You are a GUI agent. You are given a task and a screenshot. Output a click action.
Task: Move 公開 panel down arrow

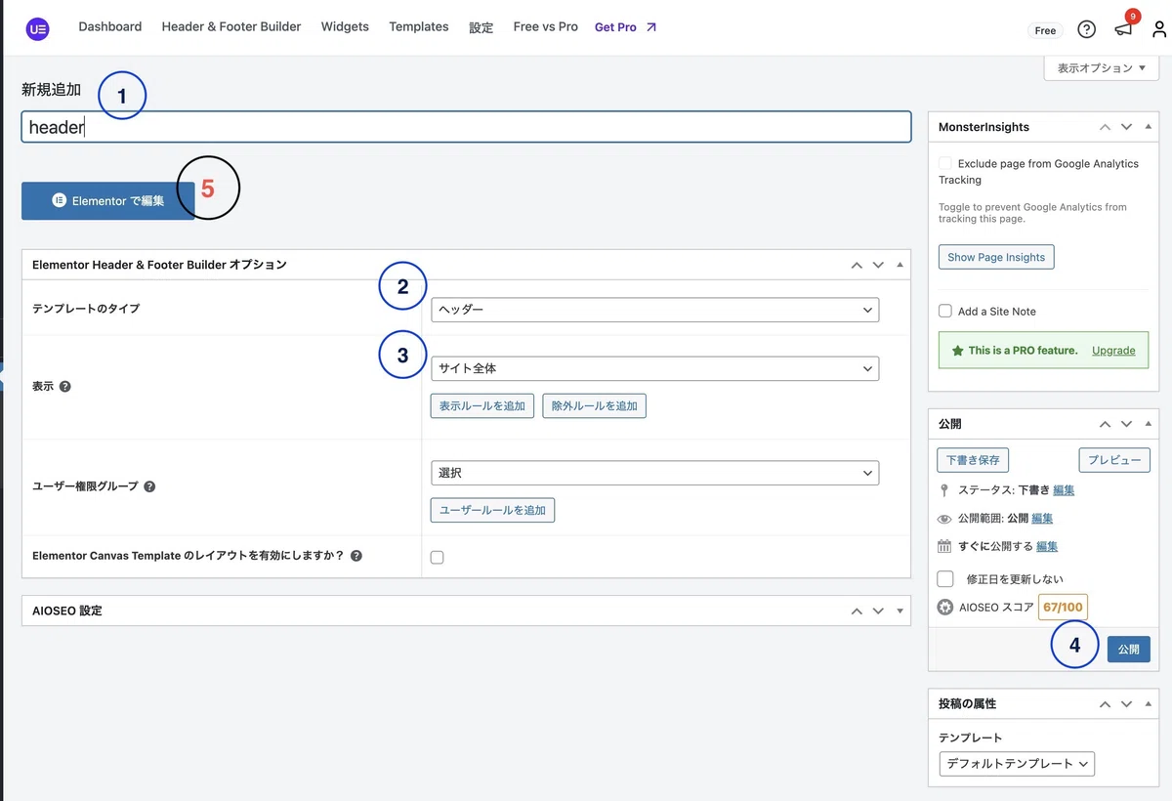(1126, 424)
